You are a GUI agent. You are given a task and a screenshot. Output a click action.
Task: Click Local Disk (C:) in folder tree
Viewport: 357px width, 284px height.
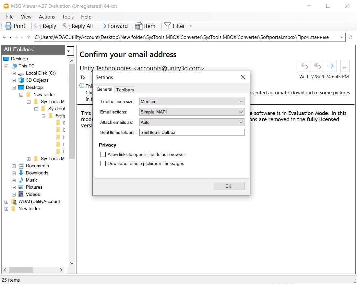[x=41, y=73]
